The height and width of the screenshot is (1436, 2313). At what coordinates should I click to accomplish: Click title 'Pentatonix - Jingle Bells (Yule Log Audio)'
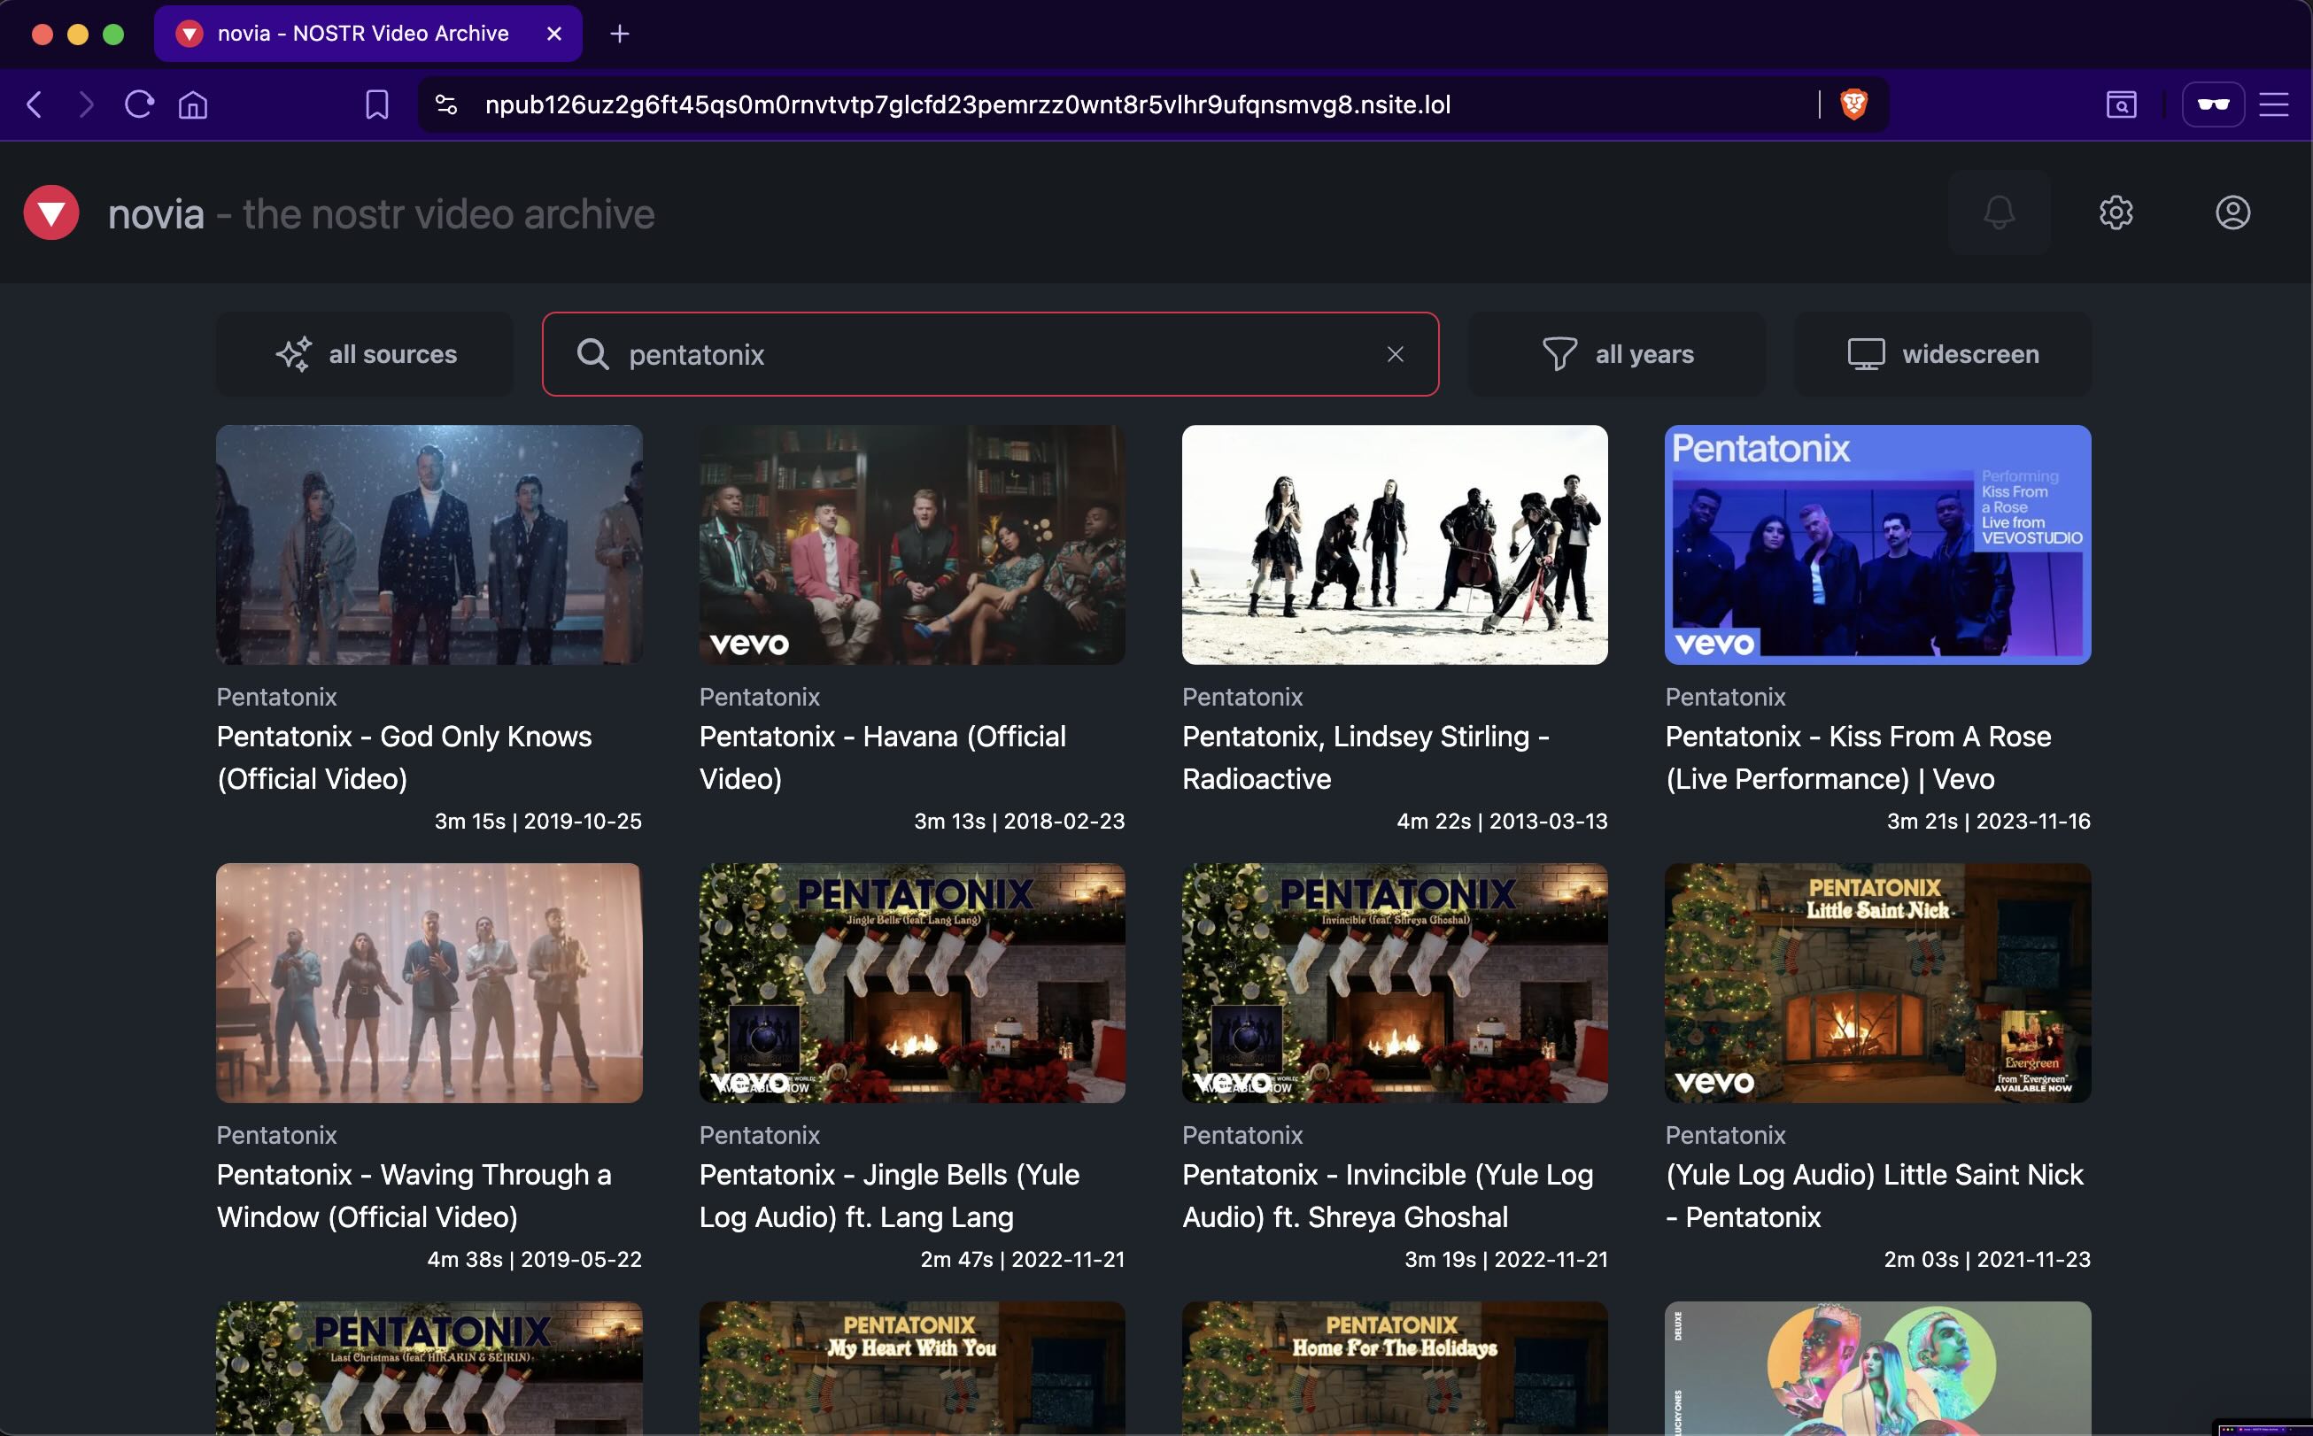pyautogui.click(x=889, y=1196)
